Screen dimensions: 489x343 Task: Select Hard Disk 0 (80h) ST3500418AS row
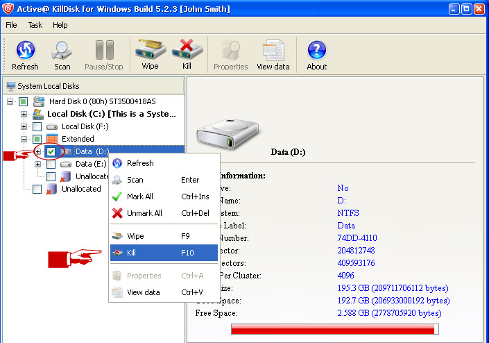[x=102, y=101]
